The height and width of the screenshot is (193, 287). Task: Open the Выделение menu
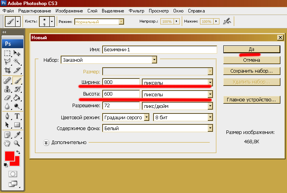pyautogui.click(x=113, y=11)
